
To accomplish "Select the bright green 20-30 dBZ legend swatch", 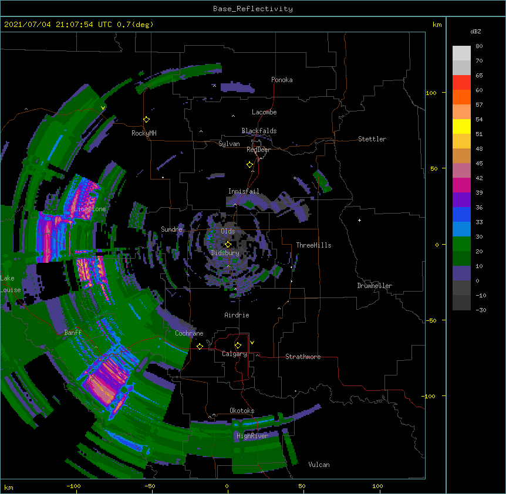I will 461,244.
